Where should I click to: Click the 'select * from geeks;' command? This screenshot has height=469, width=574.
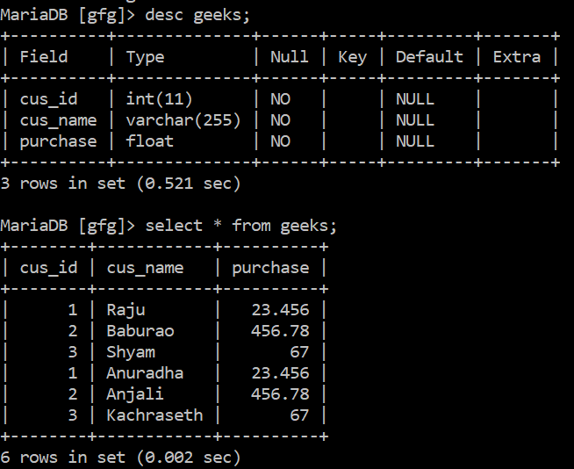[241, 226]
